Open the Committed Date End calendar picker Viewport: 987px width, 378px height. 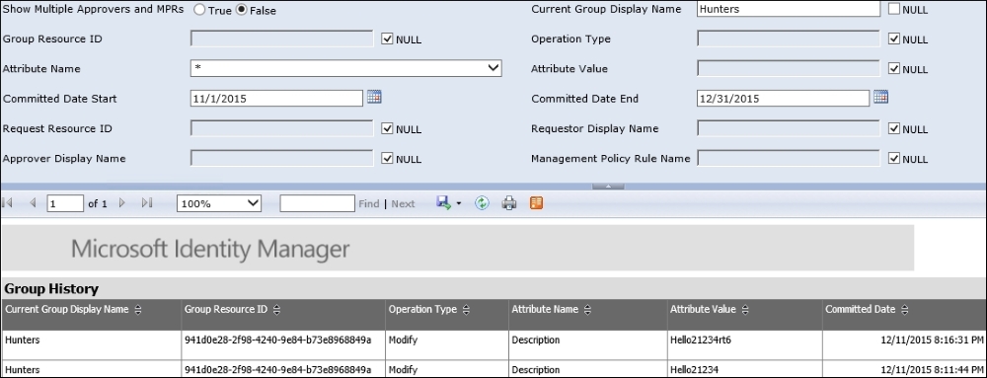coord(880,97)
